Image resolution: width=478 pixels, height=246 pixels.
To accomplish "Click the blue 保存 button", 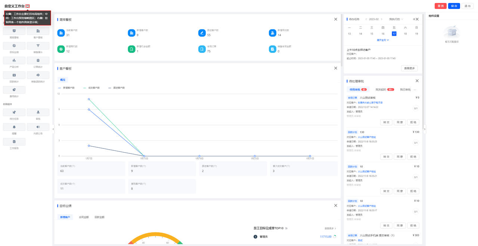I will 454,6.
